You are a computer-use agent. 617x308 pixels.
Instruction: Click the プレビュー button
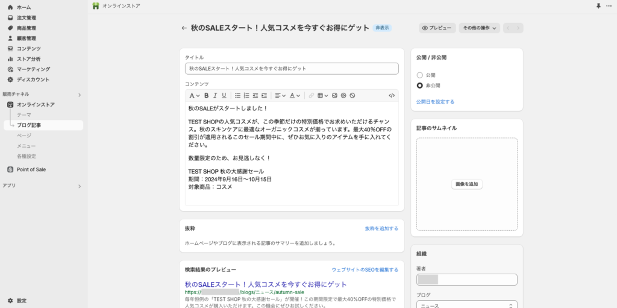[437, 28]
